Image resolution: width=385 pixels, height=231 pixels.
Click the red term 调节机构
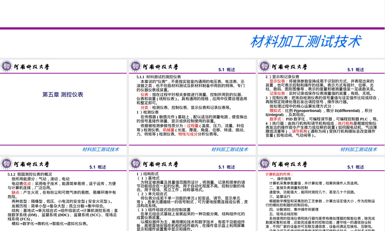299,131
